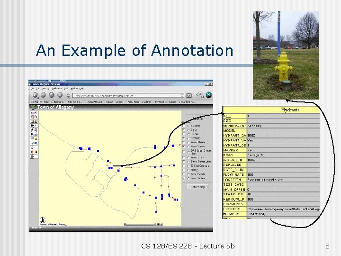Click the 'Hydrants' table header
The height and width of the screenshot is (256, 341).
[x=290, y=110]
